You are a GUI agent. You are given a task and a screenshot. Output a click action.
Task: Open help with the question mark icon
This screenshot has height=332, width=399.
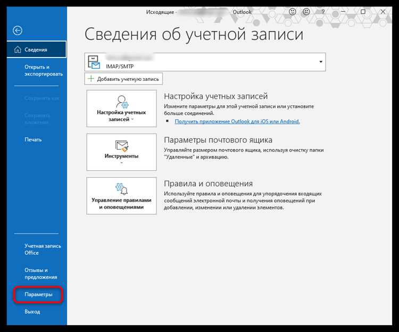click(323, 12)
